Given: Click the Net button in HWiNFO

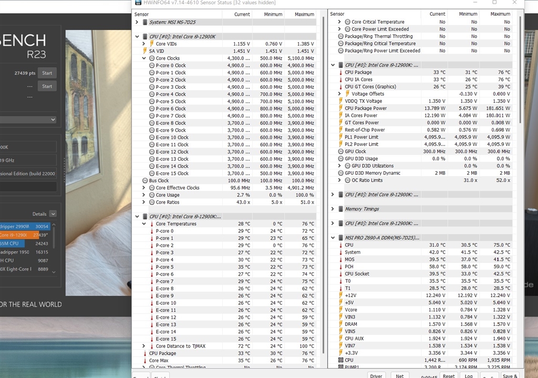Looking at the screenshot, I should tap(400, 375).
